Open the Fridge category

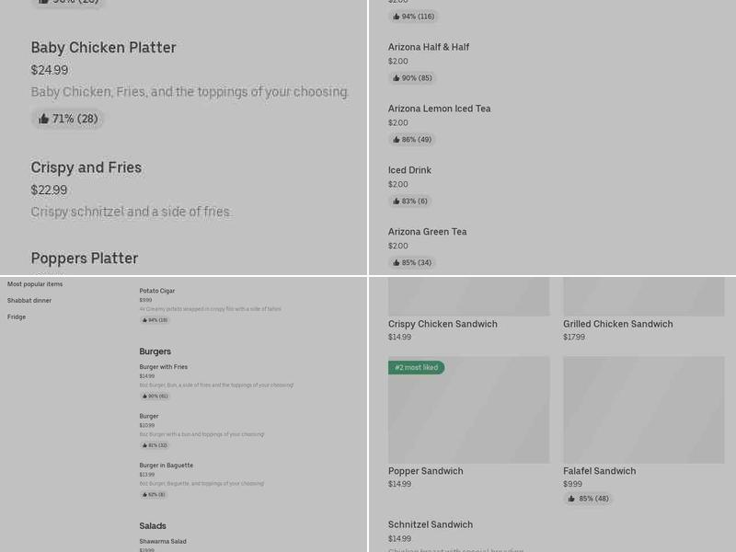point(17,317)
